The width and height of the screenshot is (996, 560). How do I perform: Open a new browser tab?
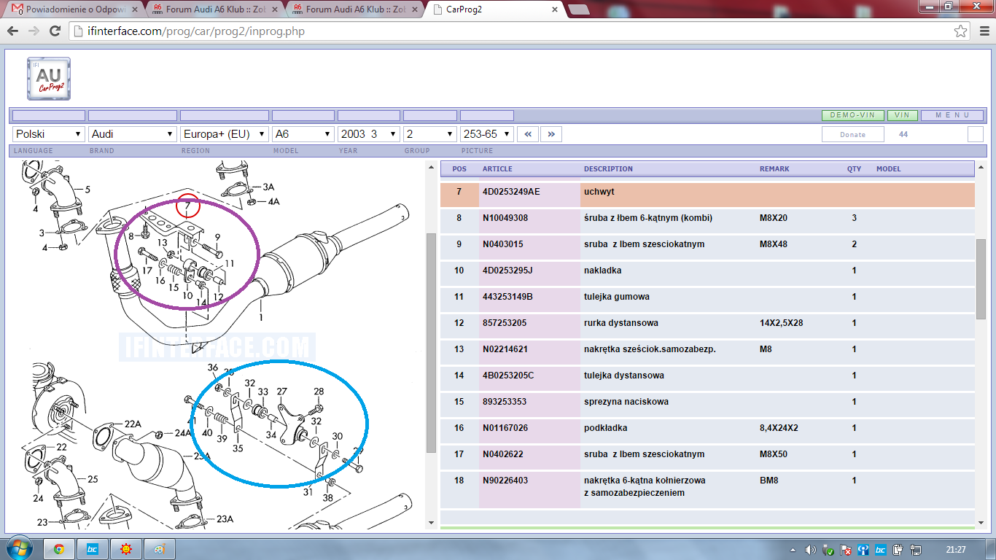pos(579,9)
